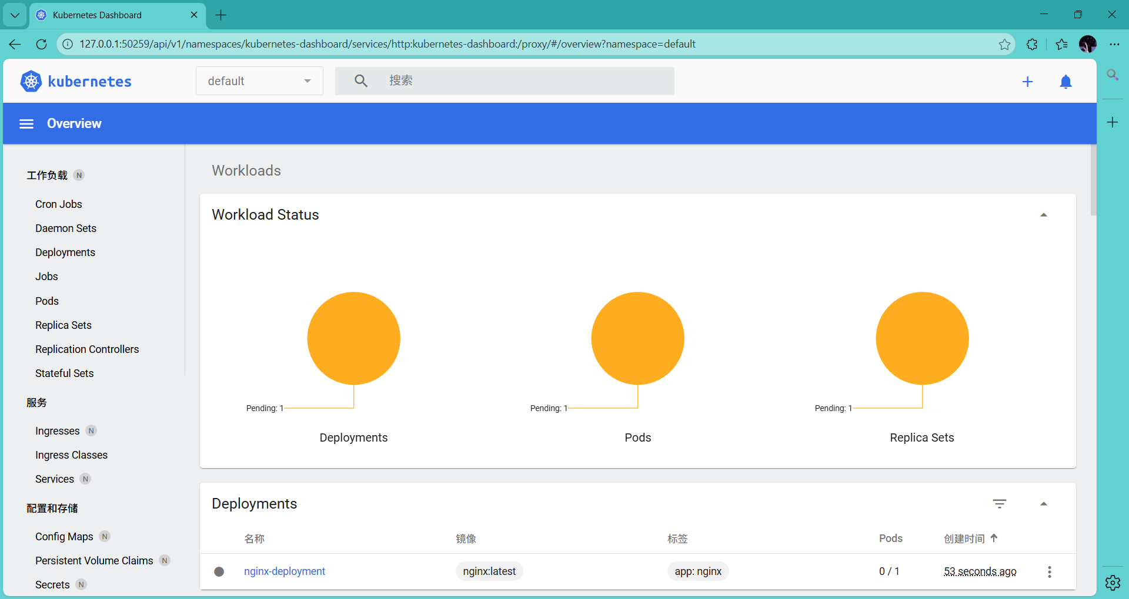
Task: Click the nginx-deployment status dot
Action: pyautogui.click(x=219, y=571)
